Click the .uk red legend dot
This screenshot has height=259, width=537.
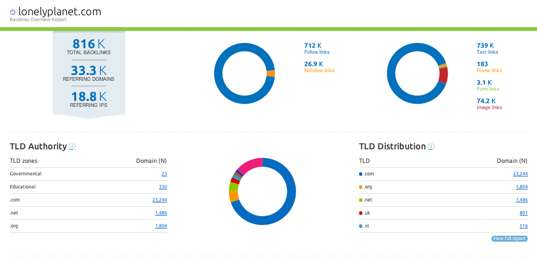point(361,213)
